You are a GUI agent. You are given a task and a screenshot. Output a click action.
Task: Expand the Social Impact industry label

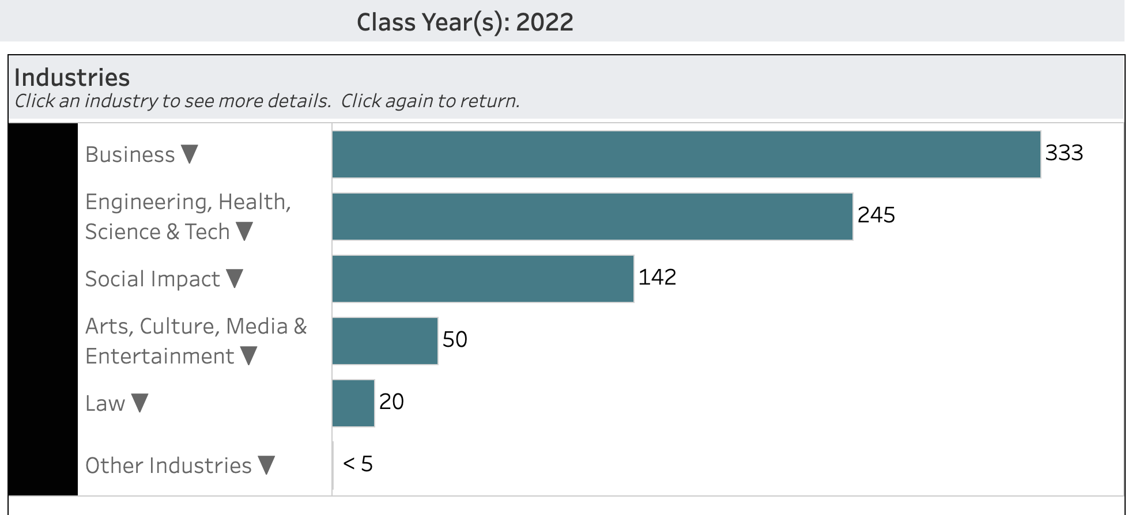tap(153, 279)
